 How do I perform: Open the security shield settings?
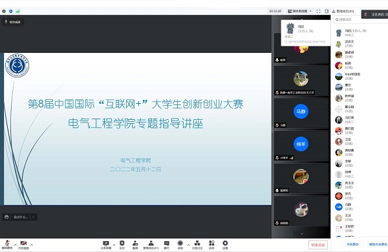(x=122, y=245)
